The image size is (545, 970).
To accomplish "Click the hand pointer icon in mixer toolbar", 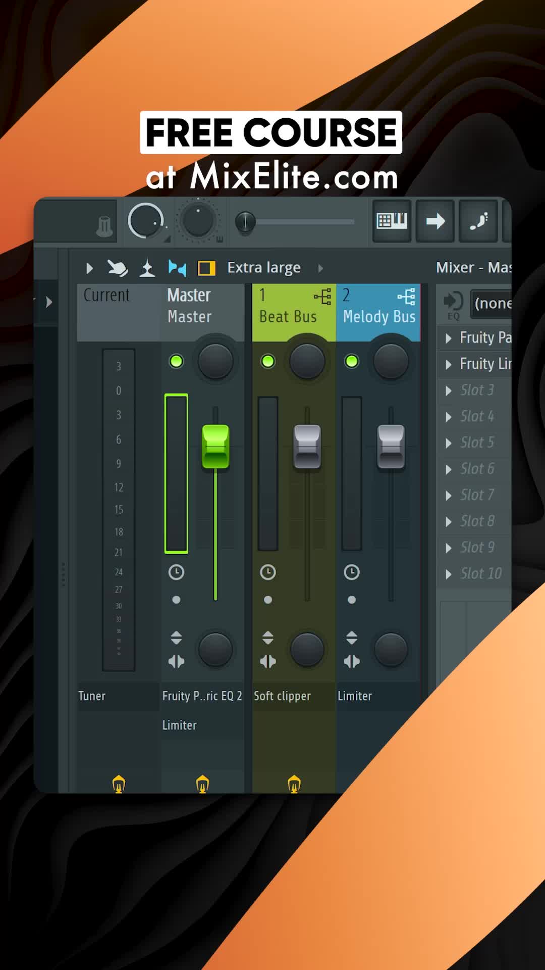I will point(118,268).
